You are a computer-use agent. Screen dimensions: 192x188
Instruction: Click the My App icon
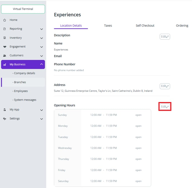(4, 110)
